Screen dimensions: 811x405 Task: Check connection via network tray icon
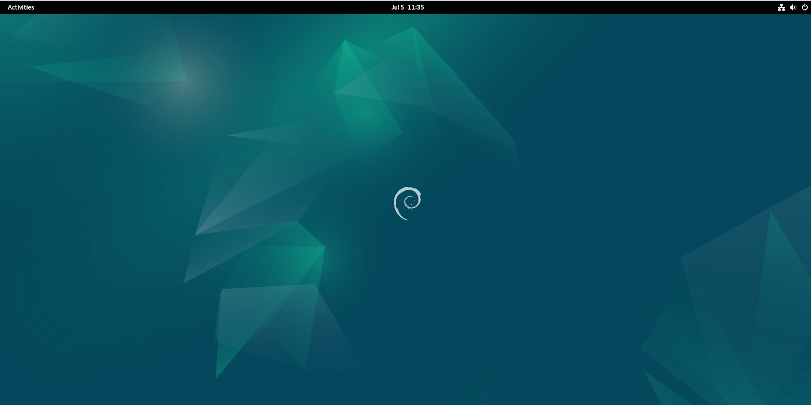pyautogui.click(x=781, y=7)
